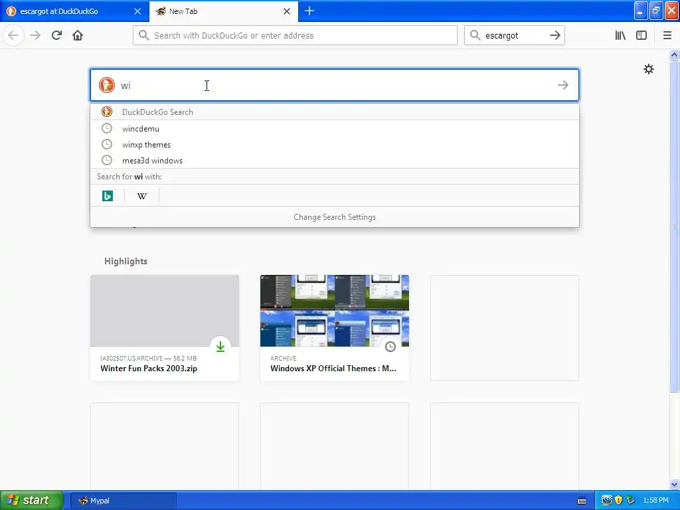
Task: Choose the DuckDuckGo Search suggestion row
Action: [x=335, y=112]
